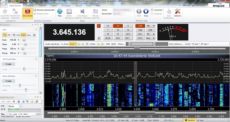Open the AF Output ribbon tab

tap(66, 6)
